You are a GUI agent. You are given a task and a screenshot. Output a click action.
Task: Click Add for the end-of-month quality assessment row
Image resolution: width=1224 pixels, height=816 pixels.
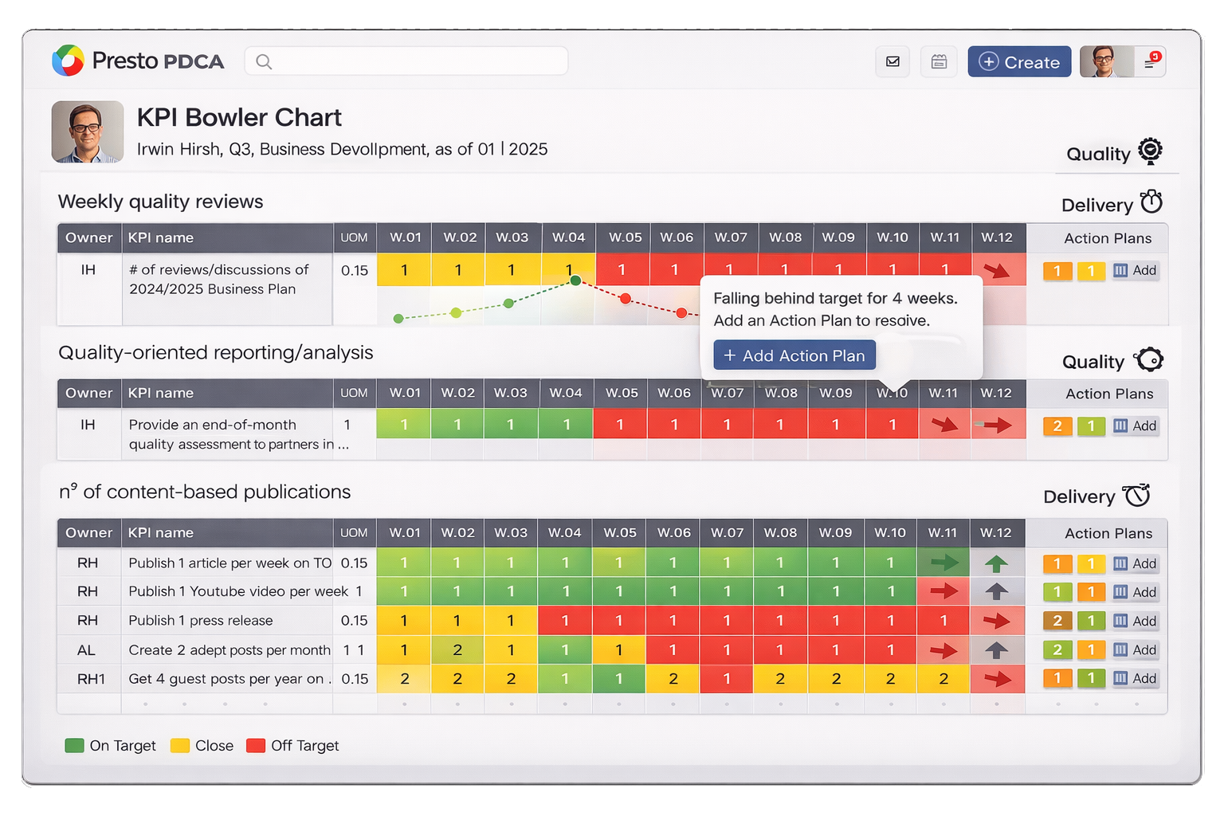point(1136,426)
